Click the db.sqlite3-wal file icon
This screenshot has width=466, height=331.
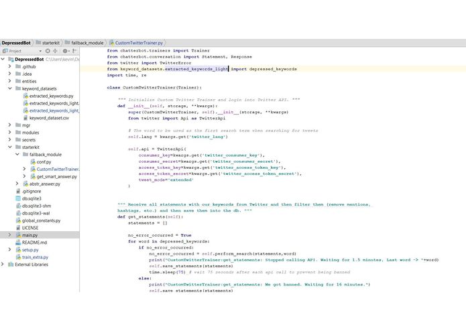point(18,213)
